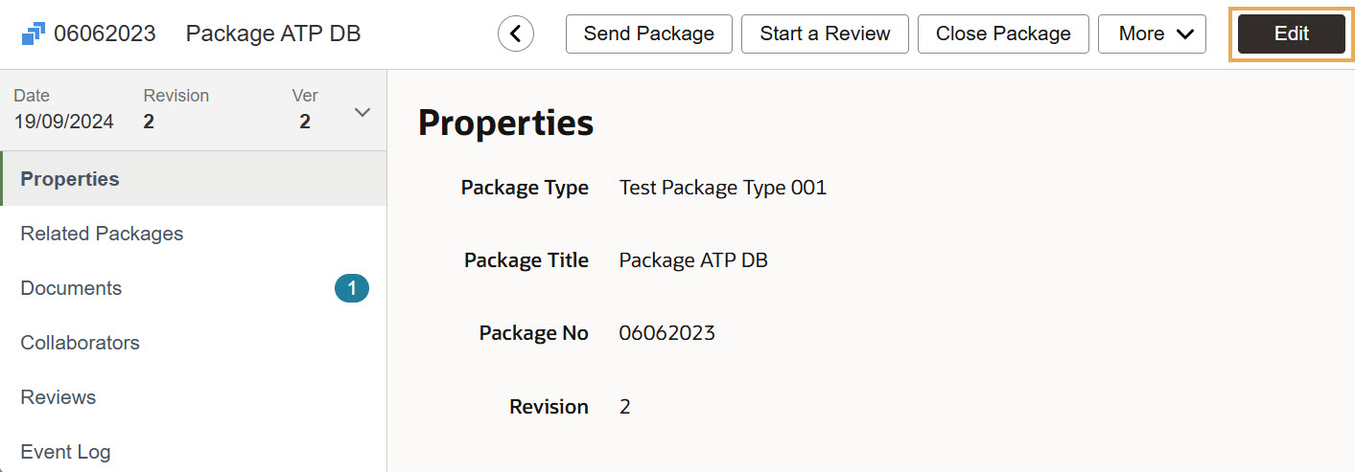Start a Review of the package
Image resolution: width=1355 pixels, height=472 pixels.
pyautogui.click(x=825, y=34)
